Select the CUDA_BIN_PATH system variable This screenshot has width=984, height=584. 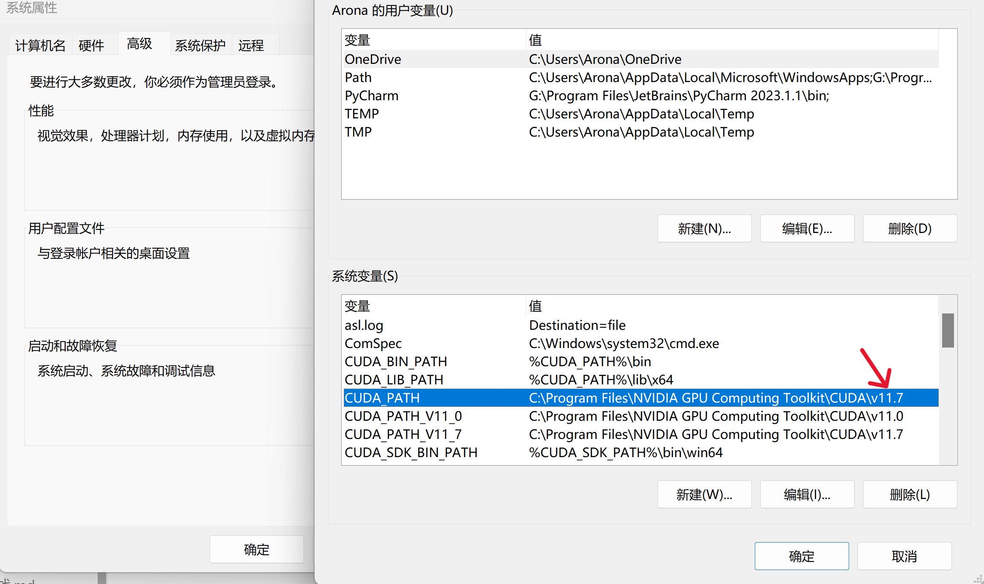pyautogui.click(x=641, y=362)
